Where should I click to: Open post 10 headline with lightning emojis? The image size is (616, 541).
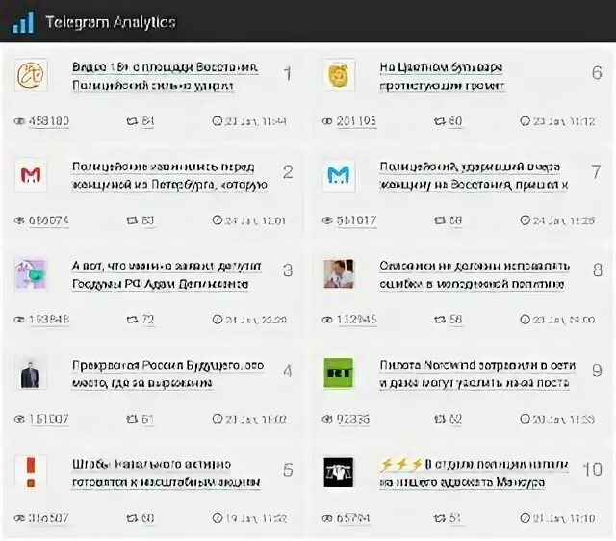(474, 473)
